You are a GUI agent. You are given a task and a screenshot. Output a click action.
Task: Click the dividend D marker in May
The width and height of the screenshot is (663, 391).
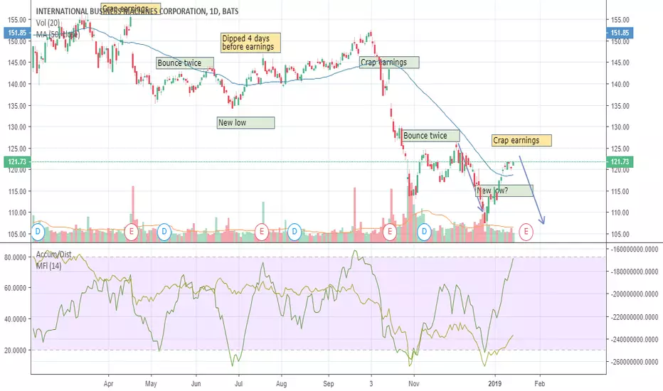[164, 232]
